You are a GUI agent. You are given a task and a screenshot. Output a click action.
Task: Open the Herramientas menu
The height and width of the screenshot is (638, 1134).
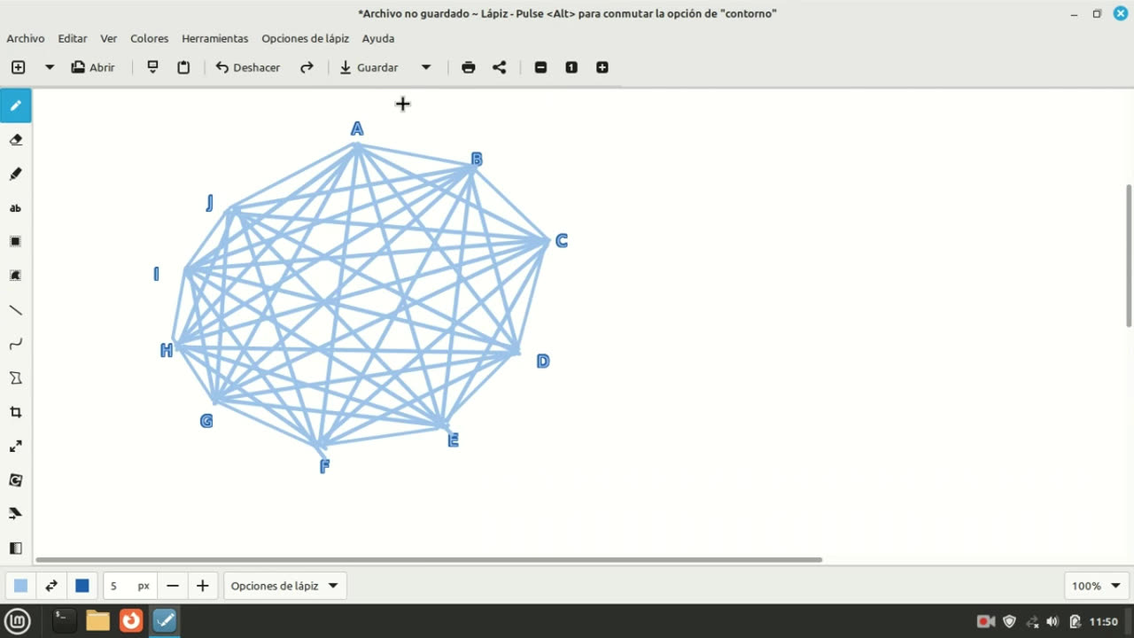(x=215, y=38)
